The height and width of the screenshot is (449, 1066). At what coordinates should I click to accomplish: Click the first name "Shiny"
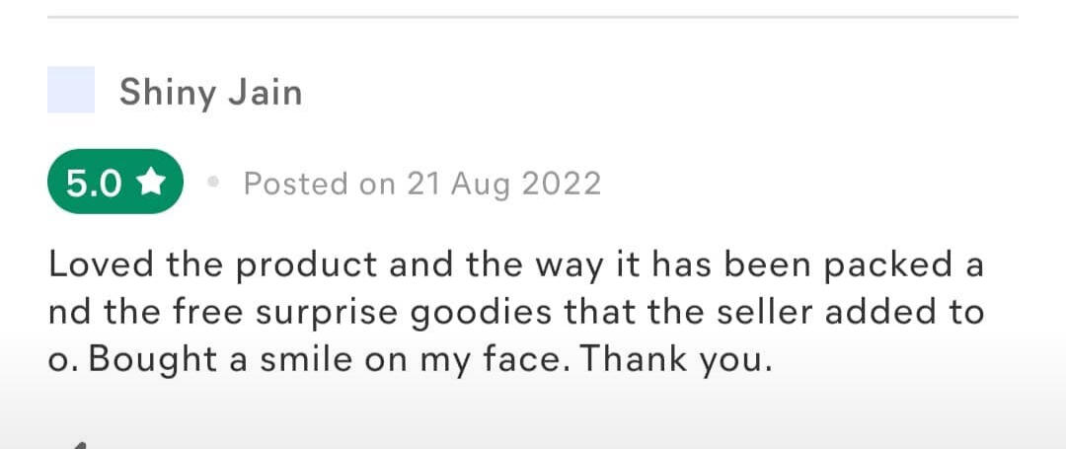168,92
